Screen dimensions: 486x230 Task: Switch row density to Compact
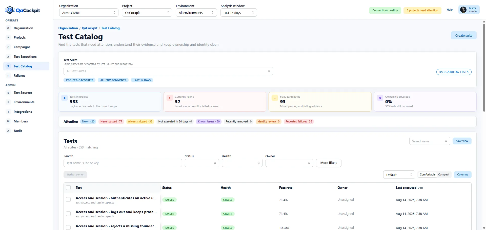444,174
